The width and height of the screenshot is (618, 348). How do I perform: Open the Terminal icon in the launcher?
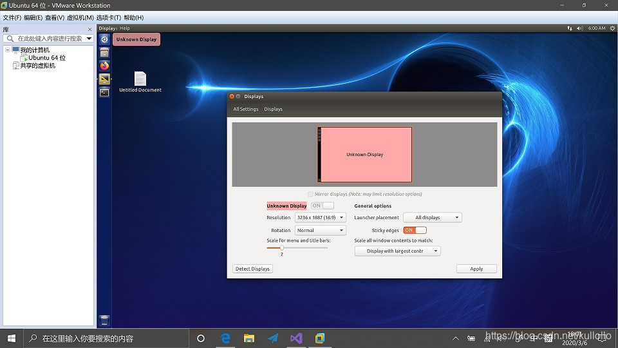click(x=104, y=93)
